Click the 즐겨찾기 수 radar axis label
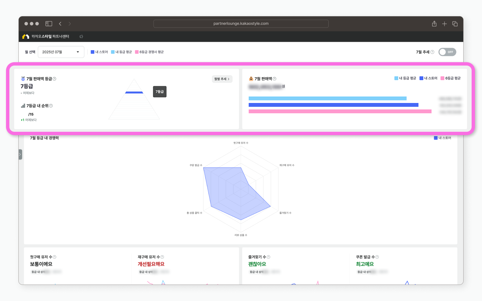This screenshot has height=301, width=482. click(286, 213)
